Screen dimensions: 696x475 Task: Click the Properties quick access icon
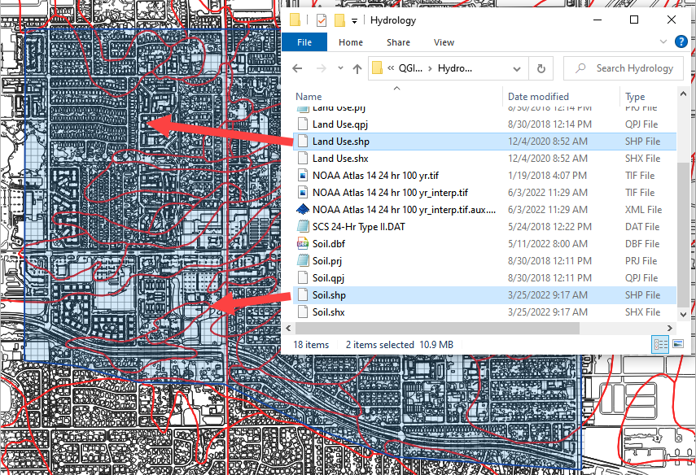[321, 20]
